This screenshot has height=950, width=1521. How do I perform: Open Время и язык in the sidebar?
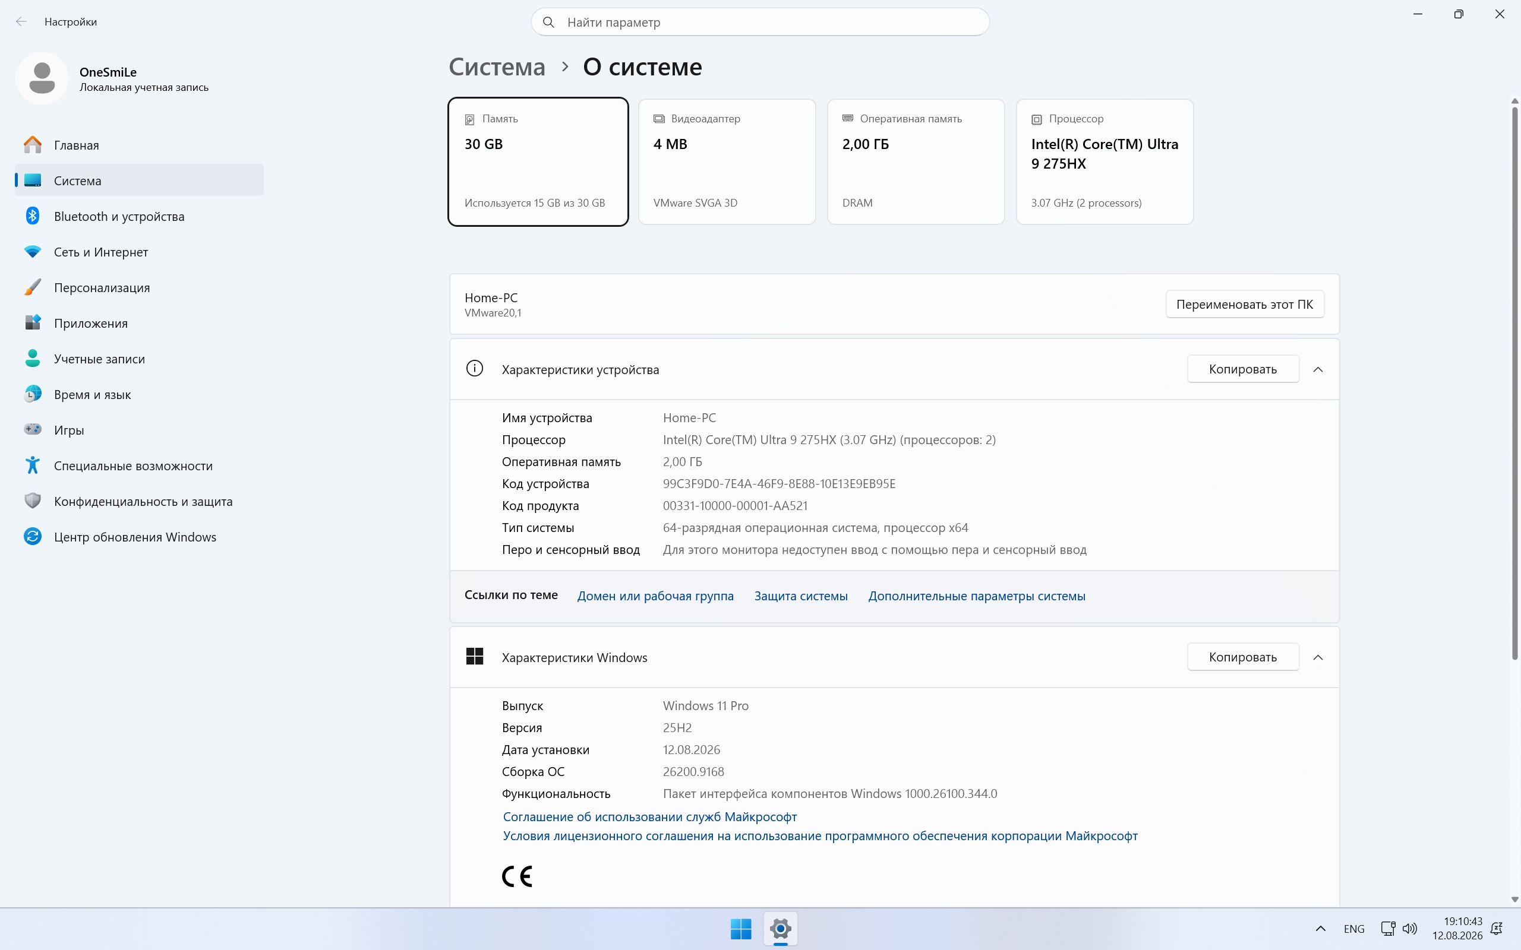(x=140, y=395)
